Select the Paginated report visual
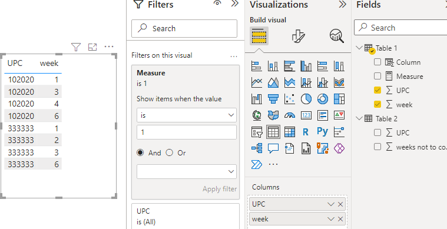 pyautogui.click(x=306, y=148)
